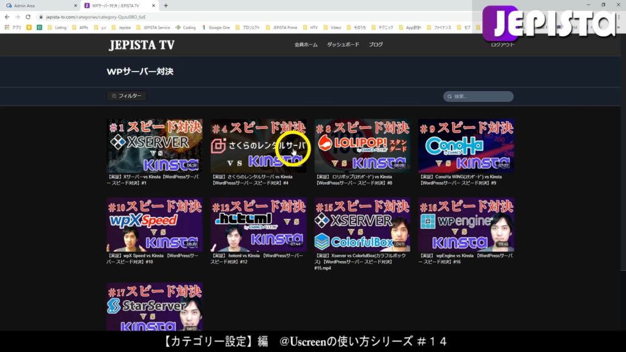Select the WPサーバー対決 JEPISTA TV tab
The width and height of the screenshot is (626, 352).
(x=119, y=5)
